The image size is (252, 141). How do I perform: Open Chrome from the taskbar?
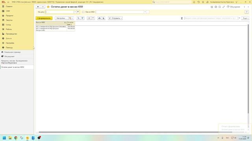pyautogui.click(x=16, y=138)
